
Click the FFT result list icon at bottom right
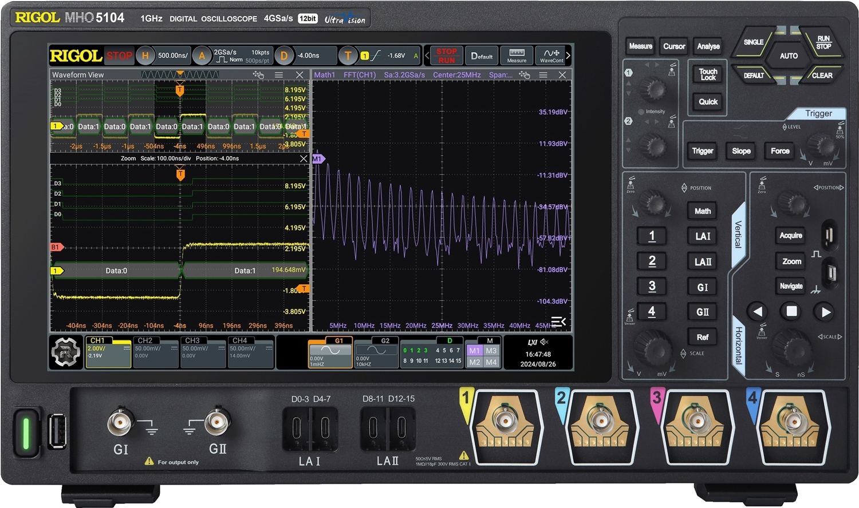tap(558, 322)
